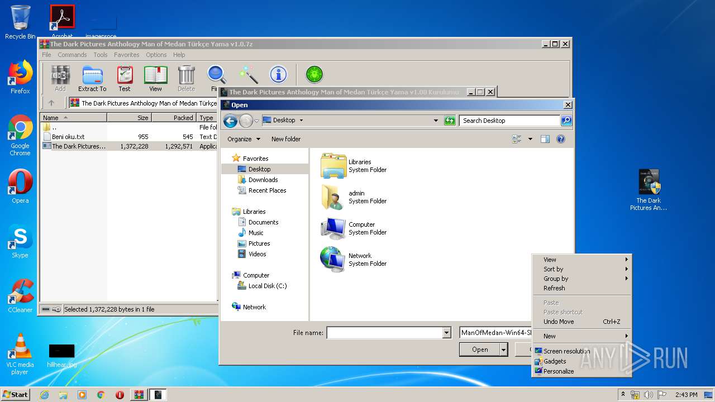Refresh the Desktop location in Open dialog
715x402 pixels.
(450, 121)
